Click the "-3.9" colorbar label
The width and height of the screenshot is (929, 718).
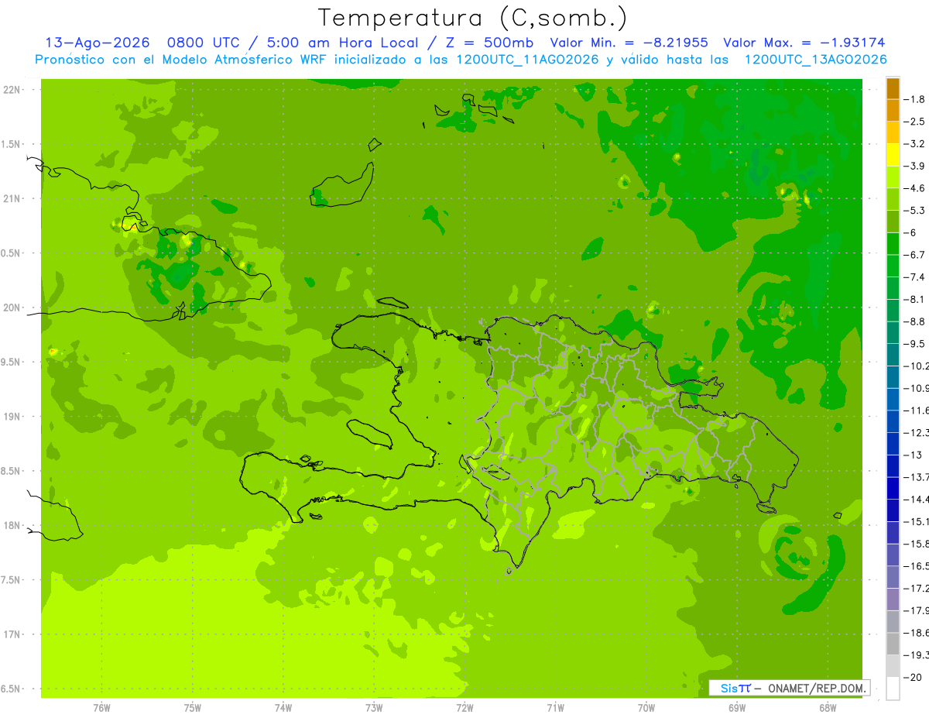(916, 166)
